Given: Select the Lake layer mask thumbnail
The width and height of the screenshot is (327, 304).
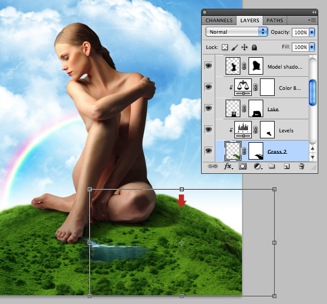Looking at the screenshot, I should [x=256, y=108].
